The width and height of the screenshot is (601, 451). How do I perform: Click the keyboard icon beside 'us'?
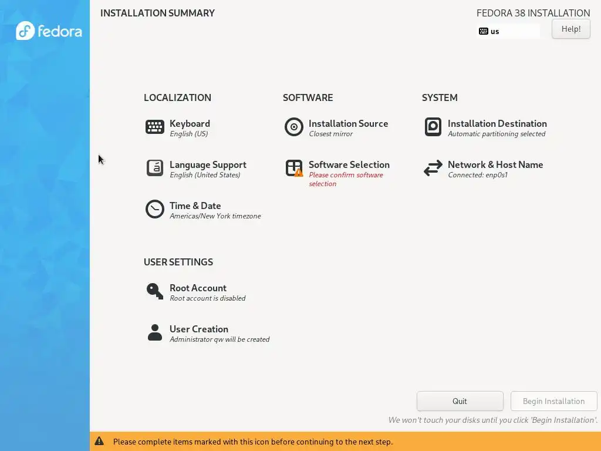point(484,31)
